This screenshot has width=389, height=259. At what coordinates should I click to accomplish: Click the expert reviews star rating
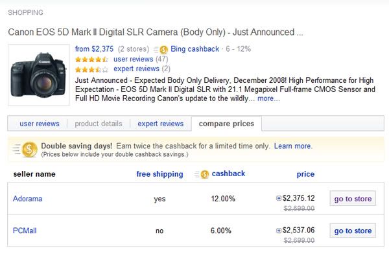pos(91,69)
